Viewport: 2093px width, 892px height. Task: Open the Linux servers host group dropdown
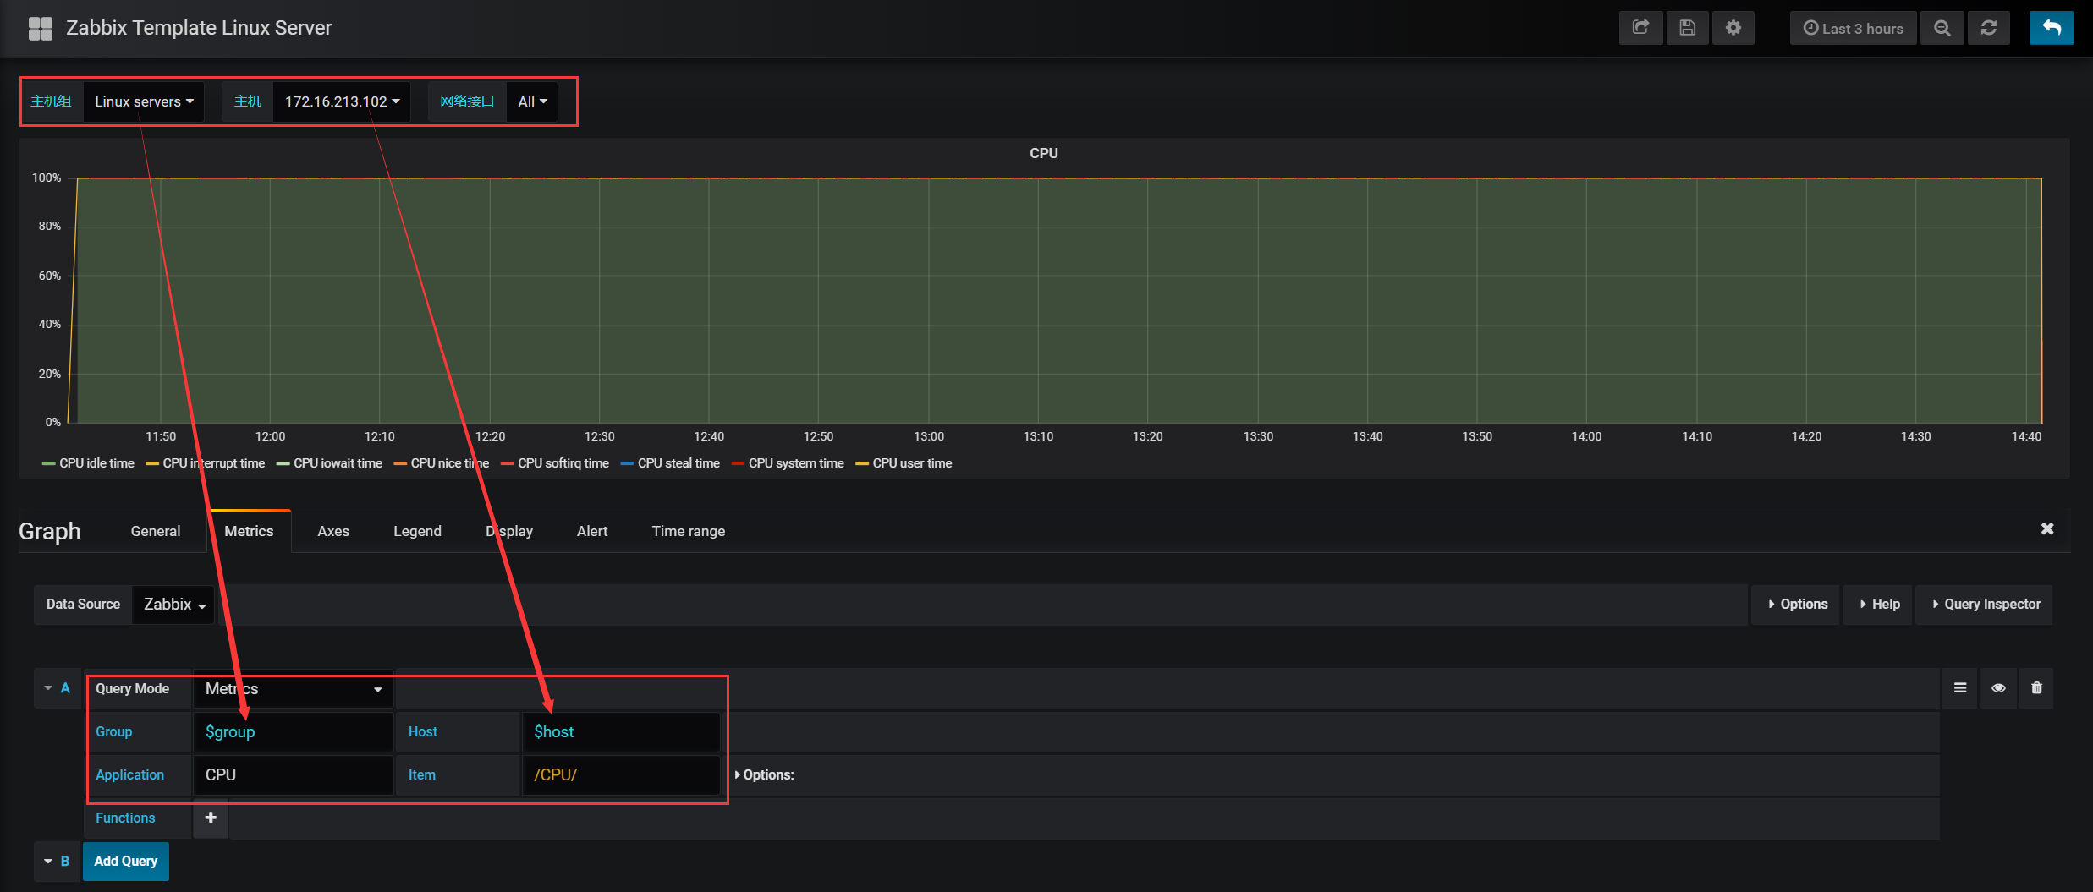[x=144, y=101]
